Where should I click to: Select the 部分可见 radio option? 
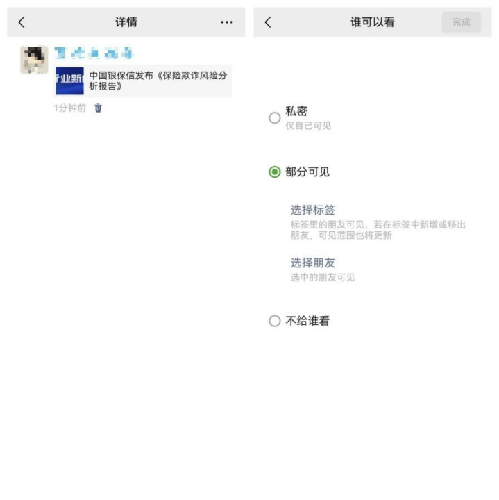275,172
